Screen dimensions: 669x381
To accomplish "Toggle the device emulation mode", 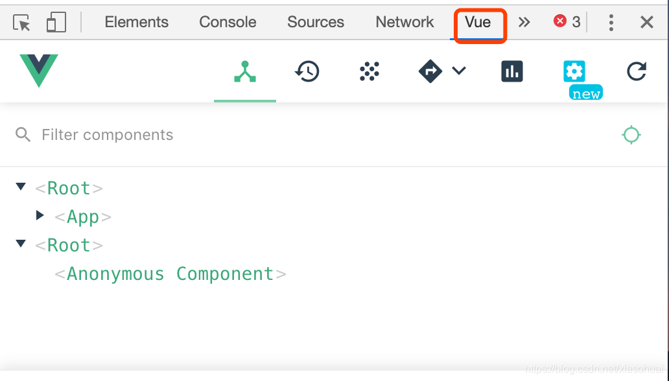I will point(56,21).
